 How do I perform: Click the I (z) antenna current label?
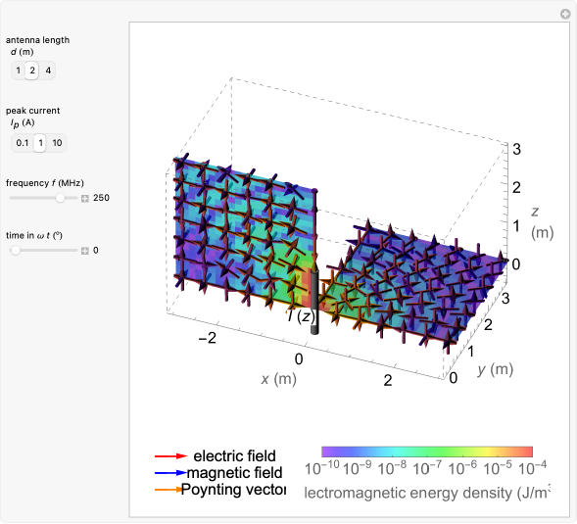pyautogui.click(x=302, y=315)
